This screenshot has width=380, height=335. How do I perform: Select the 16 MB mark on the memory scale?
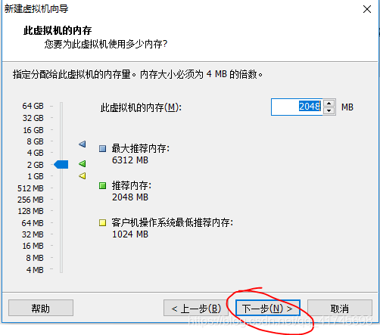[x=33, y=246]
